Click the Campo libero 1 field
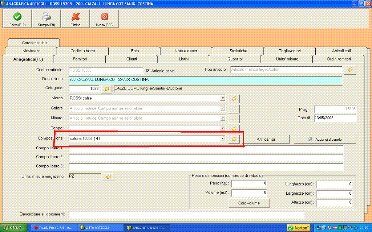This screenshot has height=232, width=372. [206, 149]
